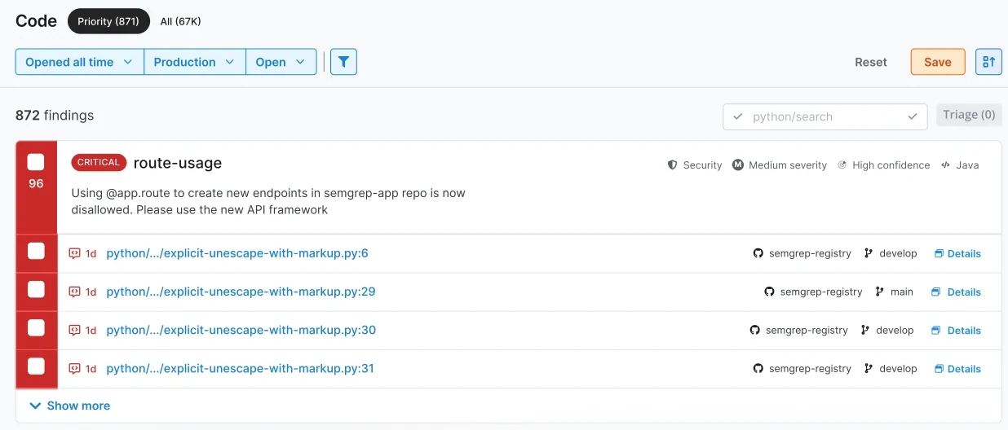Screen dimensions: 1008x430
Task: Tick checkbox for explicit-unescape-with-markup.py:30
Action: (x=36, y=327)
